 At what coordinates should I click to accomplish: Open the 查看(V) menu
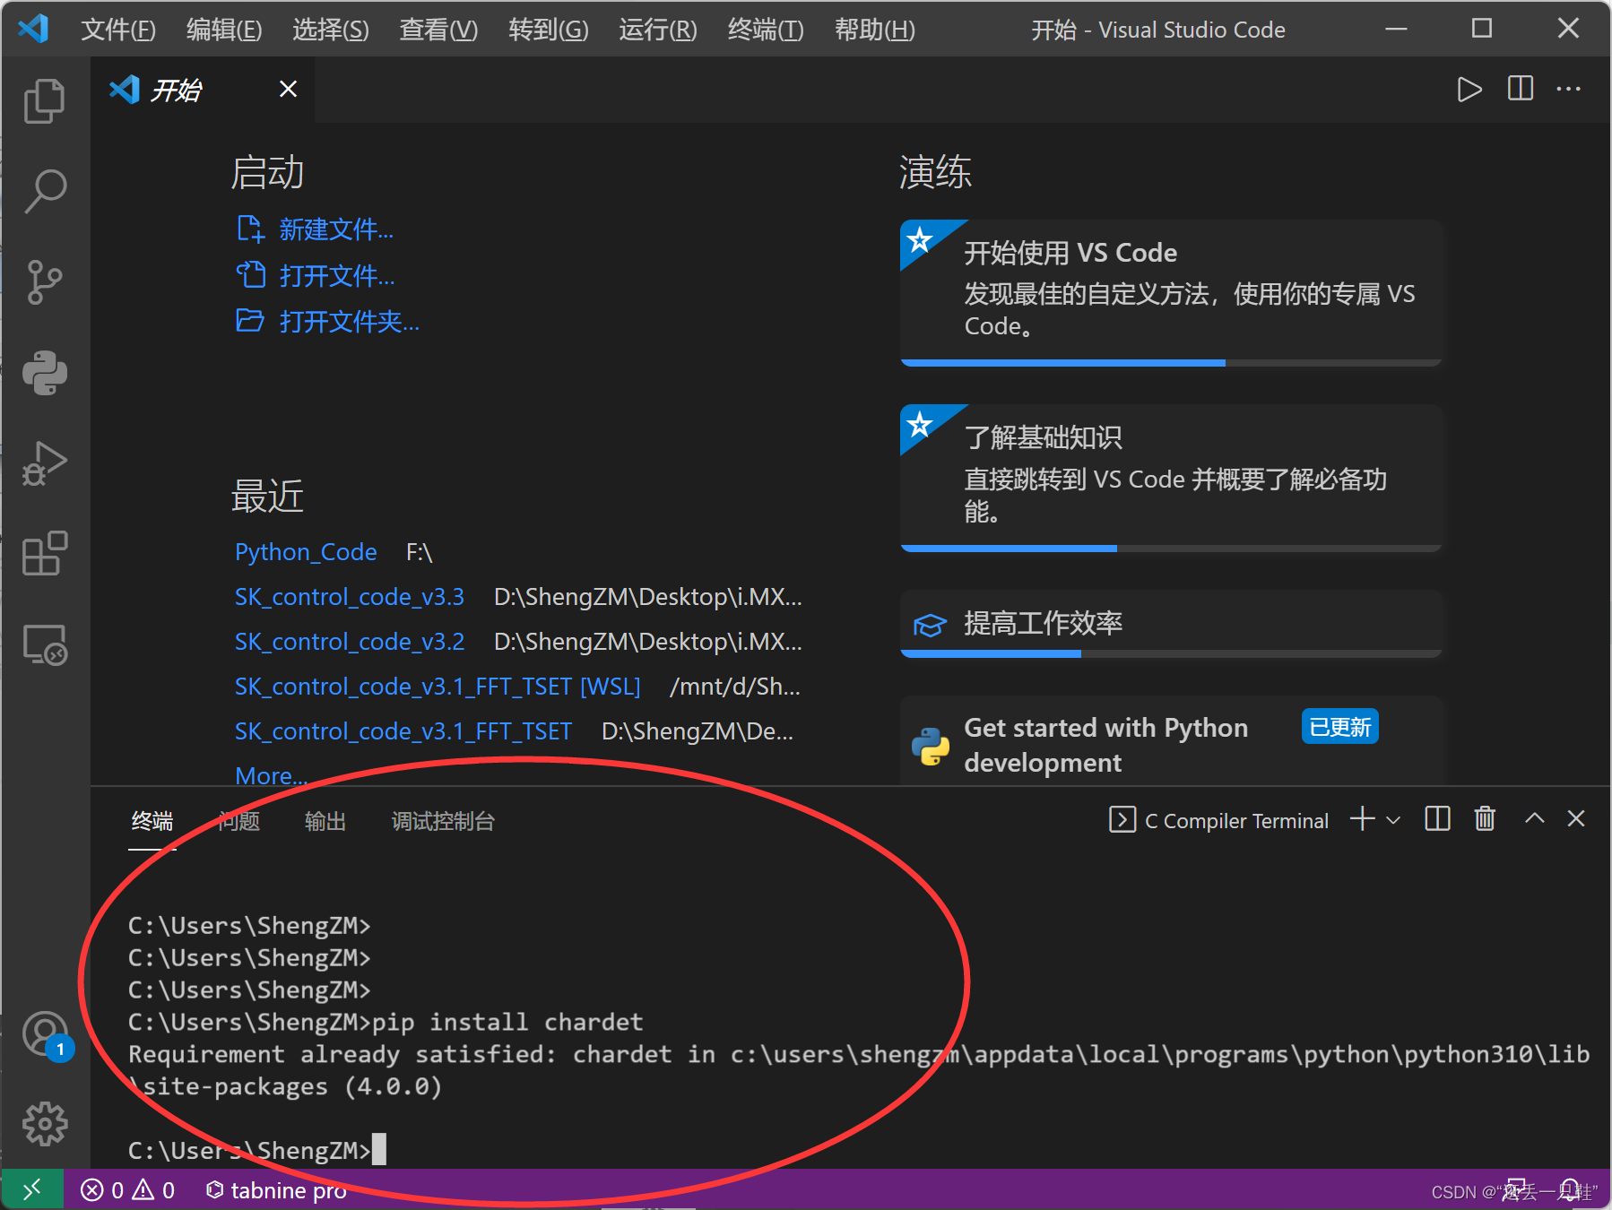pyautogui.click(x=438, y=30)
